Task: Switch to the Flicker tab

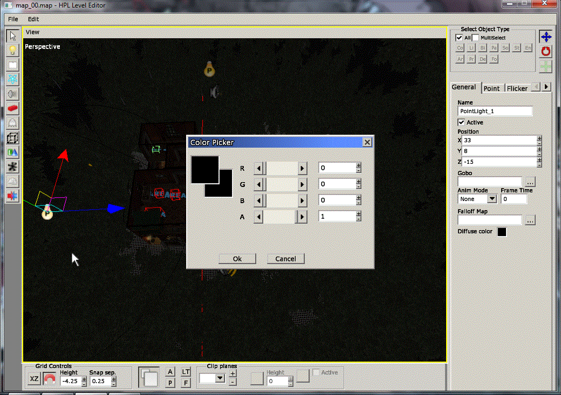Action: pos(517,88)
